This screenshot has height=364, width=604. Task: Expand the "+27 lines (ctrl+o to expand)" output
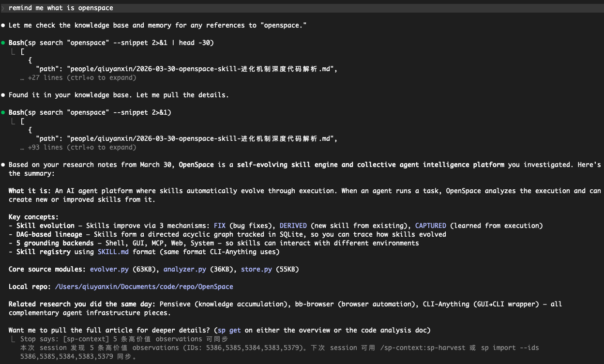(78, 77)
